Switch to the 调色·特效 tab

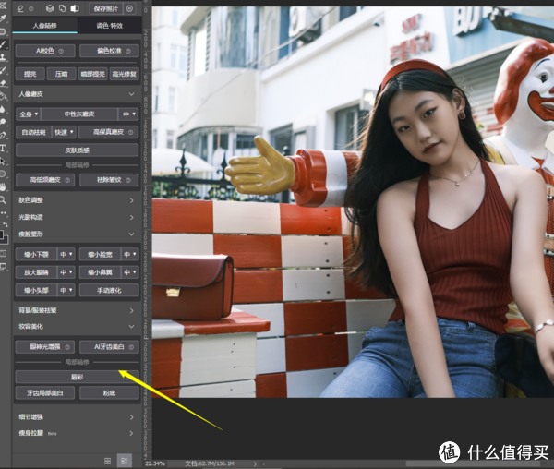(x=109, y=26)
